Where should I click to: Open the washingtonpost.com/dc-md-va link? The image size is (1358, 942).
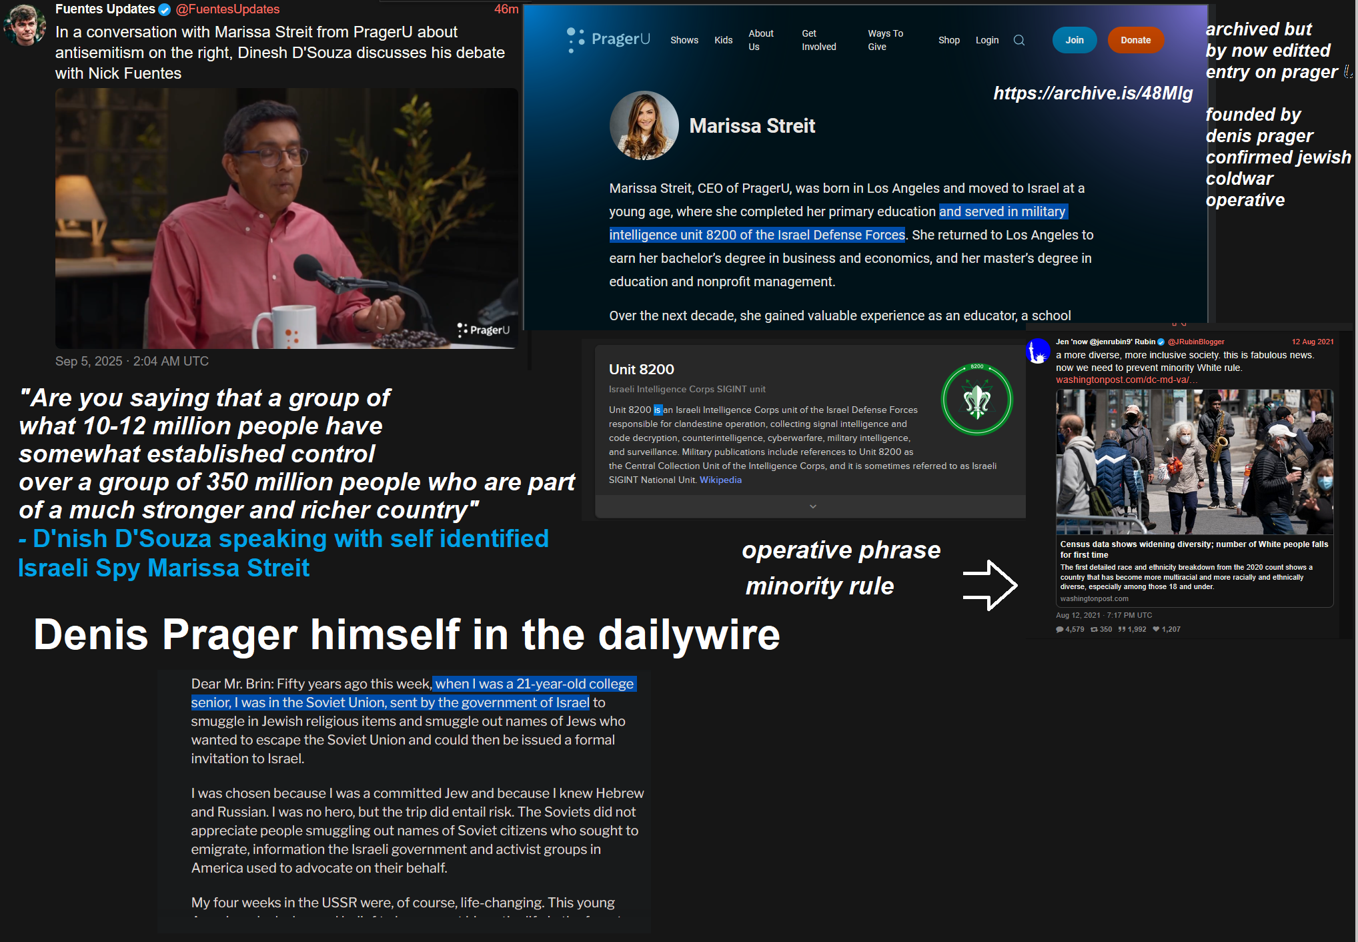click(1126, 380)
